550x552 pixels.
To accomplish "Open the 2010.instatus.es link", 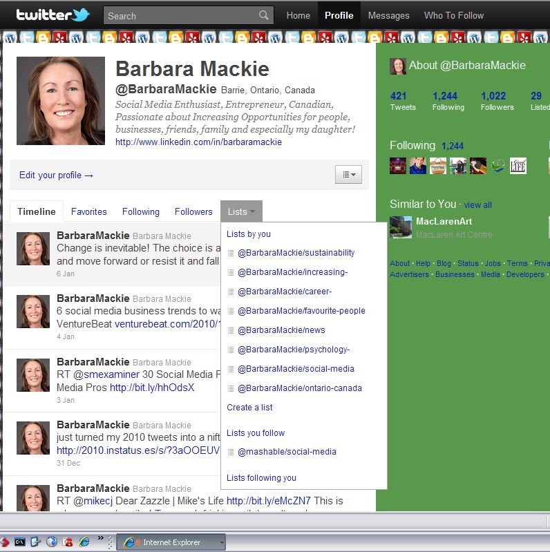I will 138,450.
